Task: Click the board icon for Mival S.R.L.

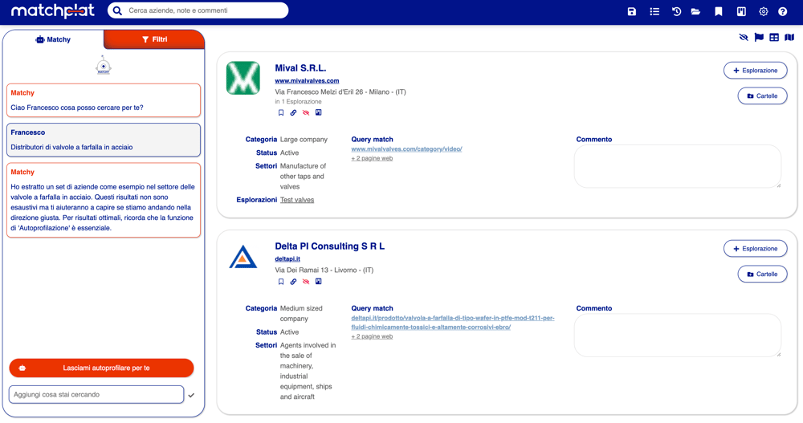Action: (319, 112)
